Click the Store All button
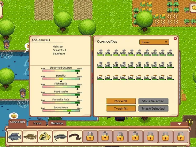Image resolution: width=196 pixels, height=147 pixels. coord(121,101)
